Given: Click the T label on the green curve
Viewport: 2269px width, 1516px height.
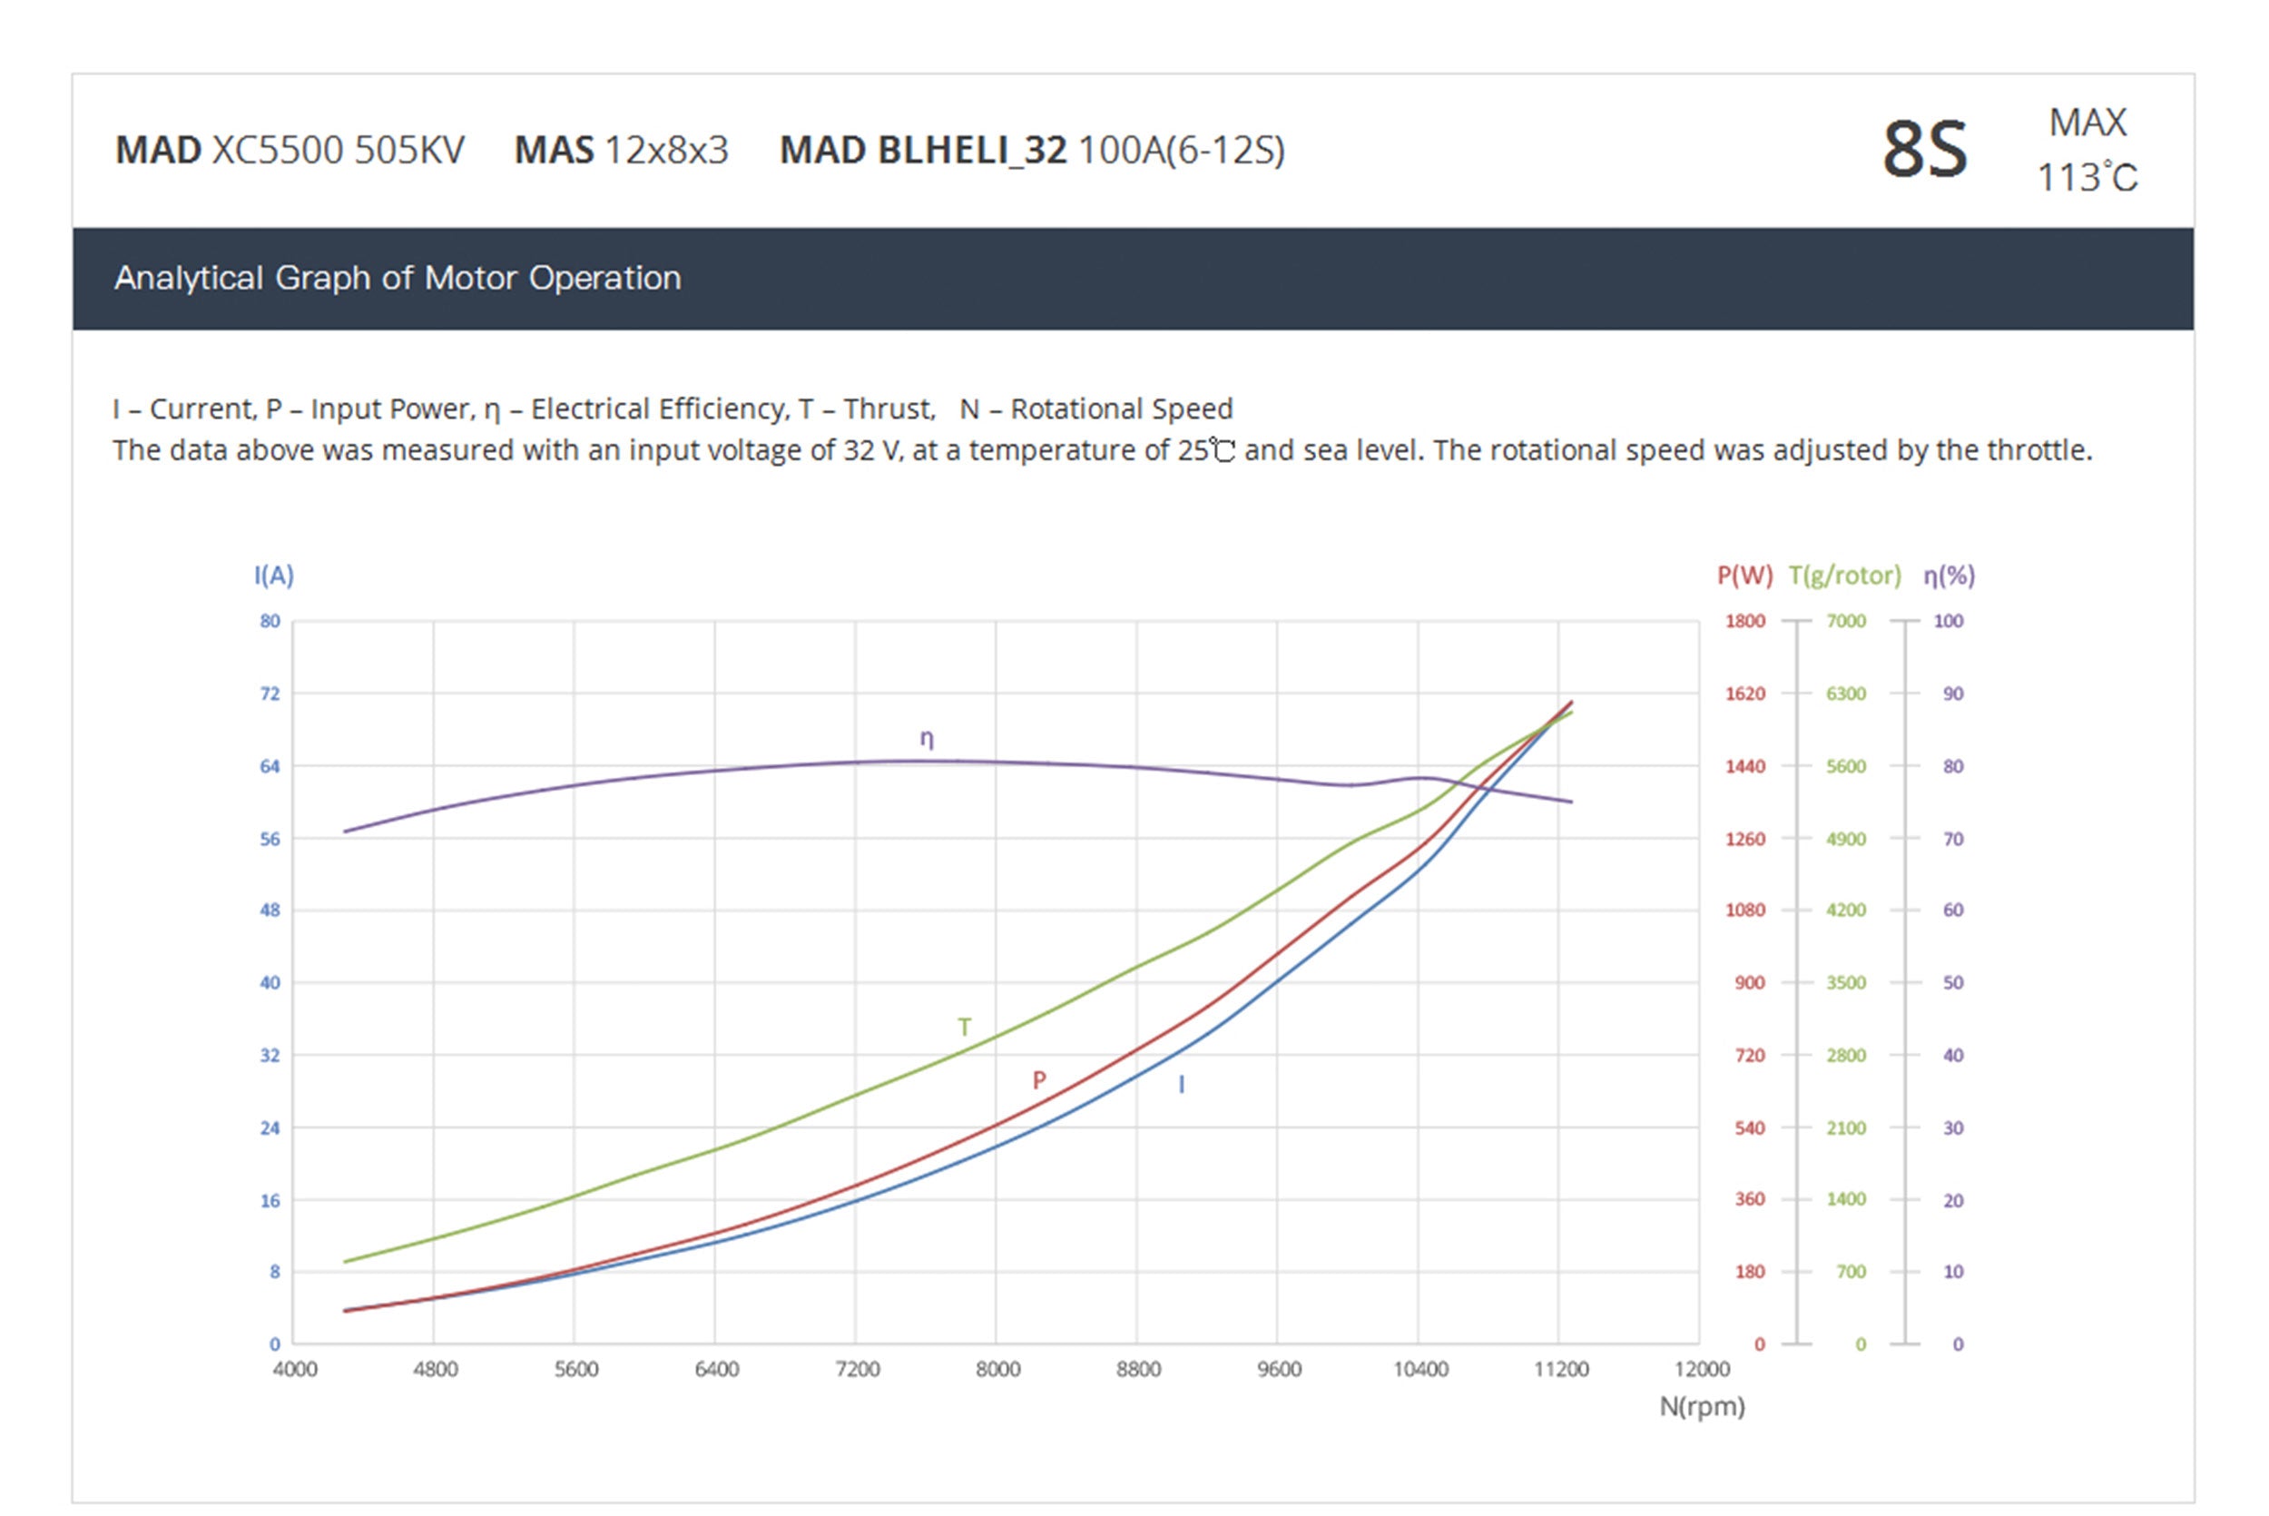Looking at the screenshot, I should [964, 1028].
